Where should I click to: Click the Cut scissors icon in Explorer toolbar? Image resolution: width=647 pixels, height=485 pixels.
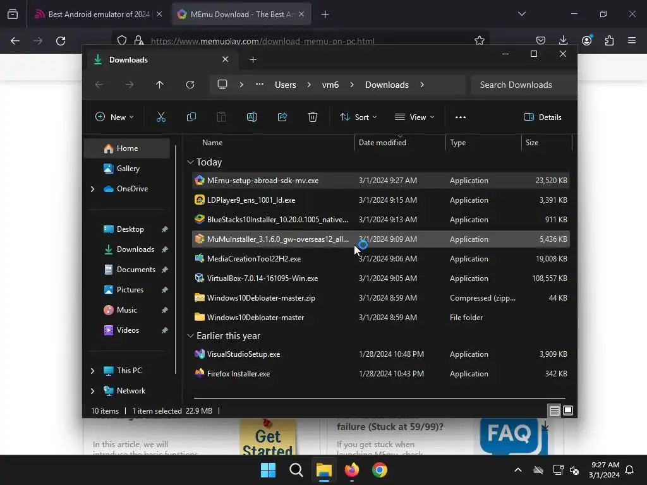(161, 117)
